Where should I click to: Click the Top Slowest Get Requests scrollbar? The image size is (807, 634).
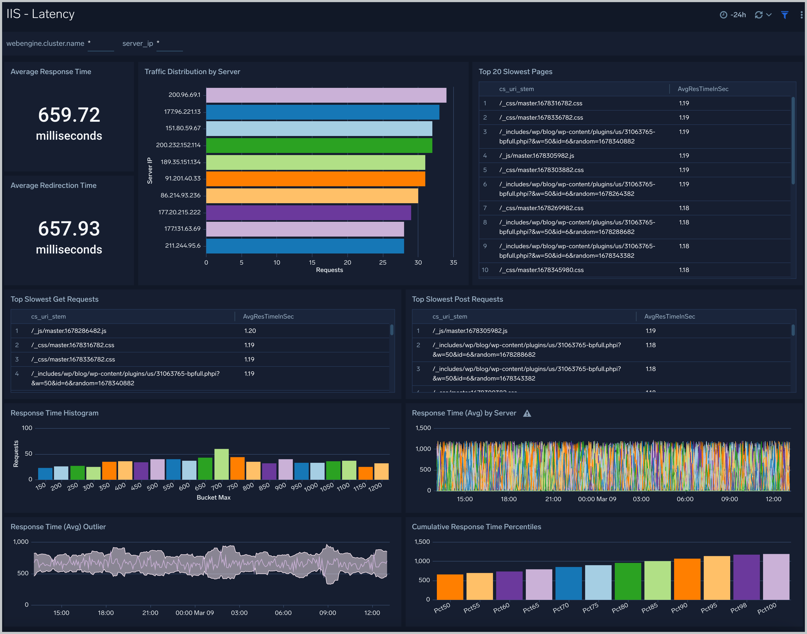pos(391,330)
